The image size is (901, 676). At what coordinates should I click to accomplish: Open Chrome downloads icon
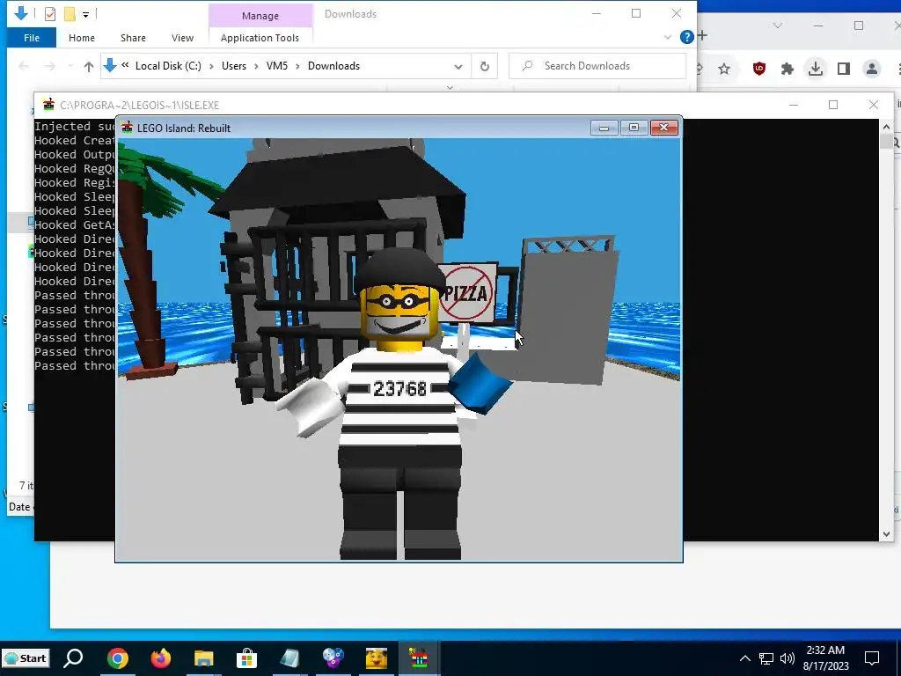tap(815, 69)
